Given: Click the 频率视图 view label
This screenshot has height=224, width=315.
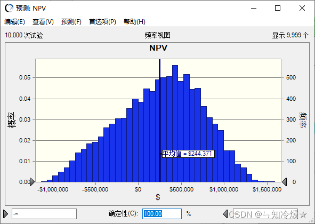Looking at the screenshot, I should (x=158, y=35).
